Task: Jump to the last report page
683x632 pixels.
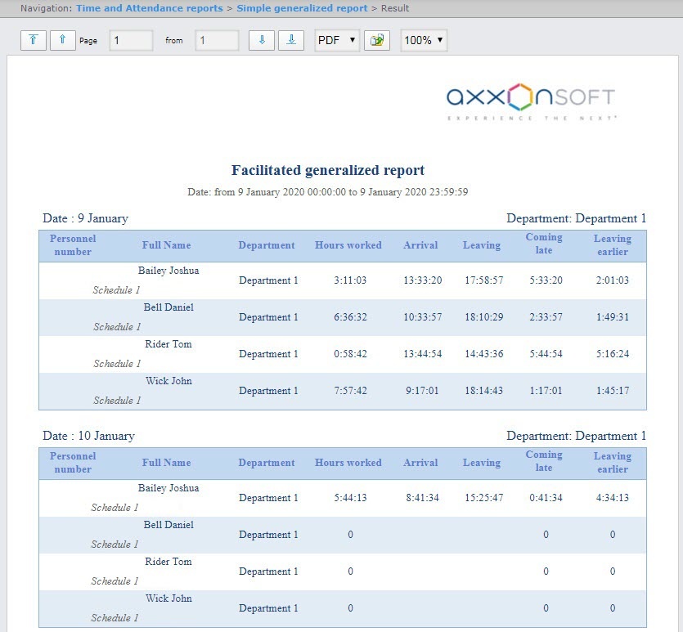Action: click(x=291, y=40)
